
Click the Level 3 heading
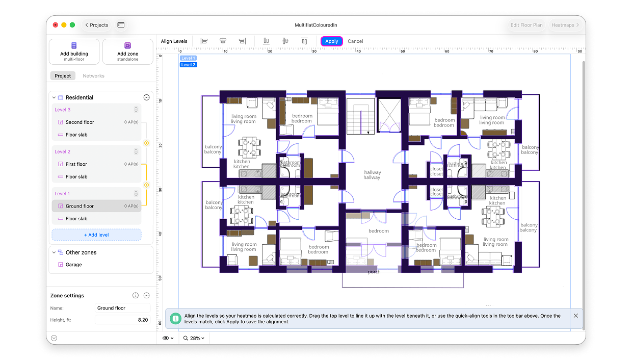(63, 110)
